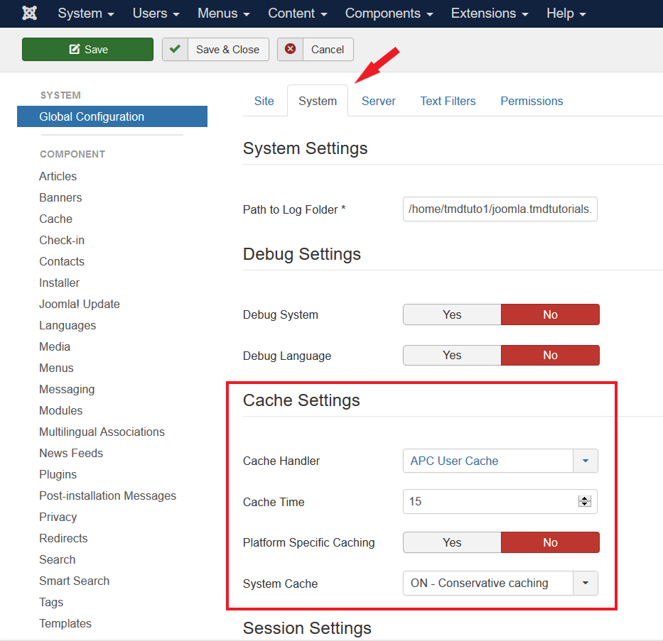The height and width of the screenshot is (641, 663).
Task: Click the green checkmark Save & Close icon
Action: click(x=175, y=49)
